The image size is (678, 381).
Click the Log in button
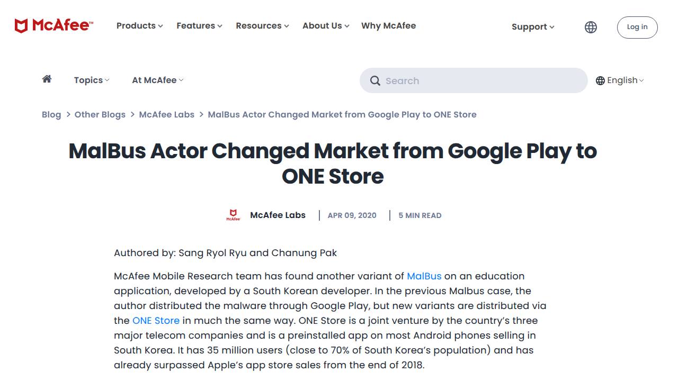[x=637, y=27]
